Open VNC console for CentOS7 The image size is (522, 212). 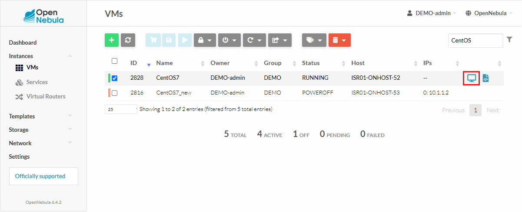[471, 78]
